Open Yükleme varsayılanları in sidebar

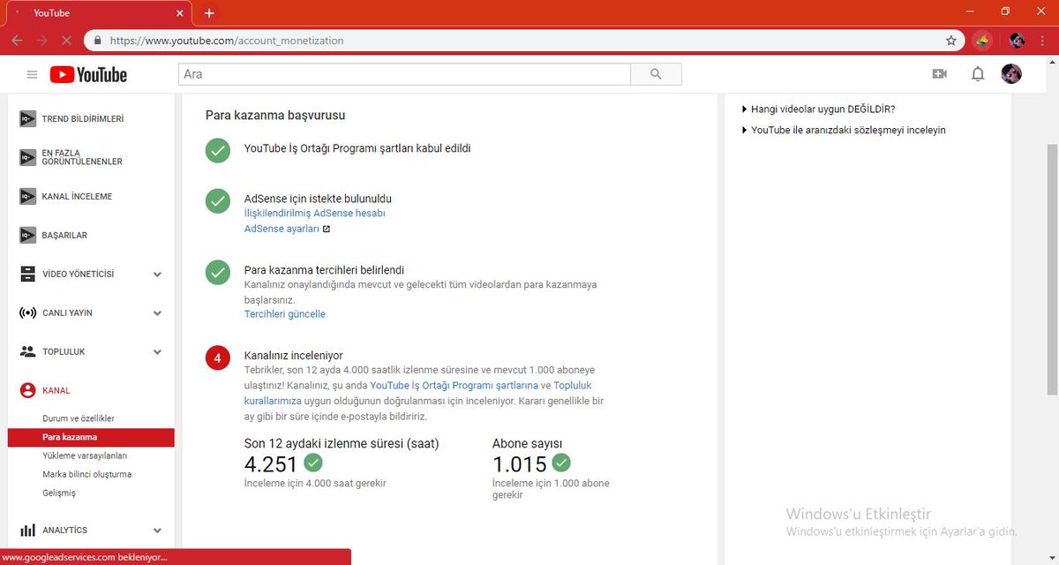85,456
